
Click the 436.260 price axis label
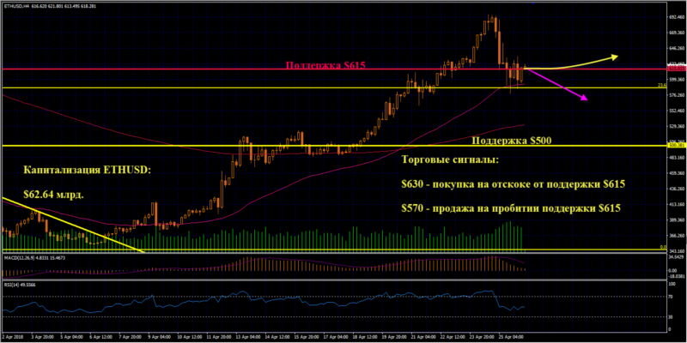point(676,189)
